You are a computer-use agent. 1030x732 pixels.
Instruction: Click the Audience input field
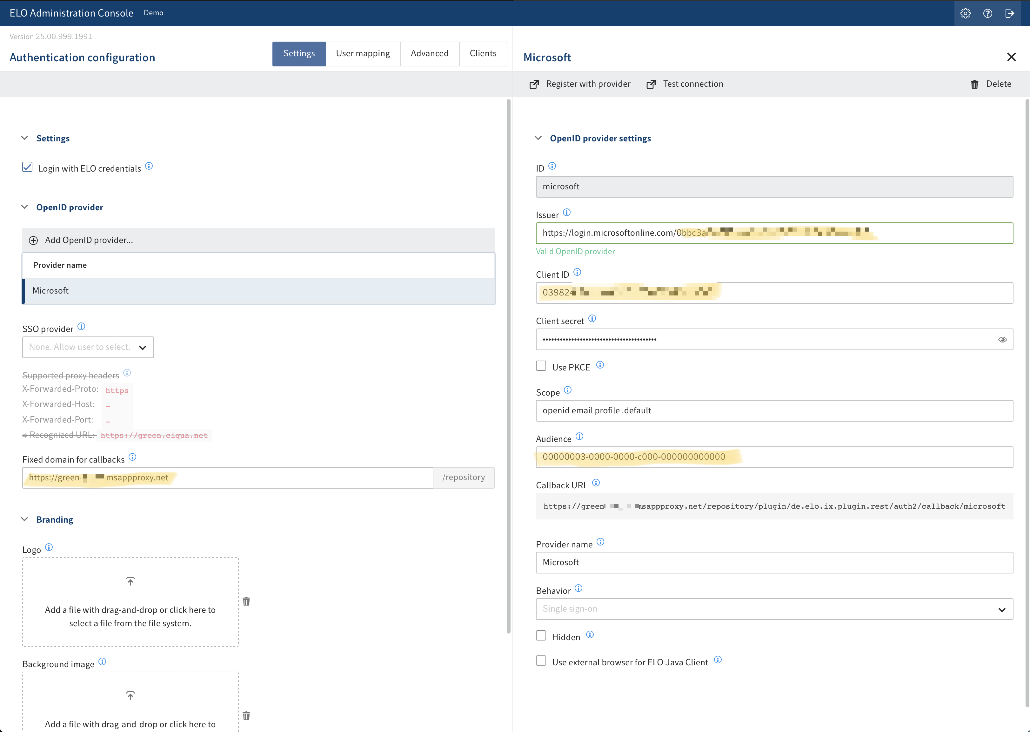[x=775, y=457]
